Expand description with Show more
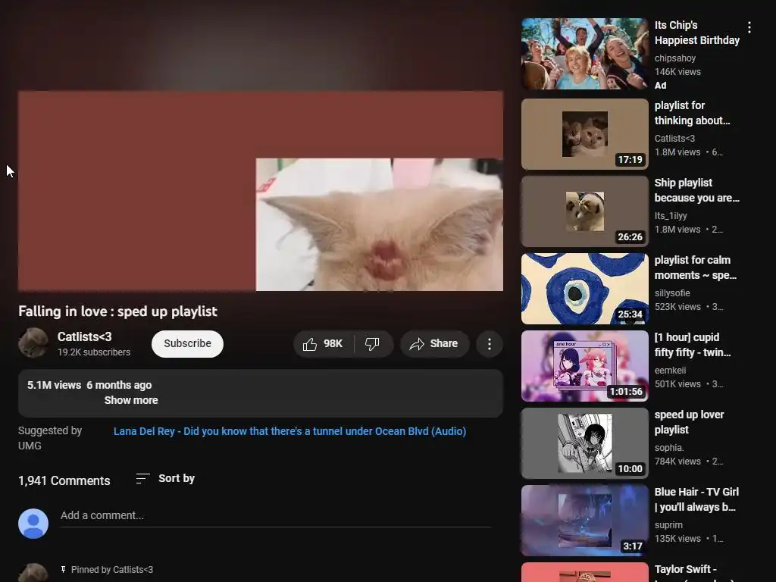The width and height of the screenshot is (776, 582). click(130, 400)
